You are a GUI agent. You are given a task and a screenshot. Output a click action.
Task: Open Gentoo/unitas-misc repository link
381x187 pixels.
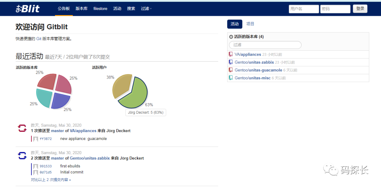coord(253,78)
